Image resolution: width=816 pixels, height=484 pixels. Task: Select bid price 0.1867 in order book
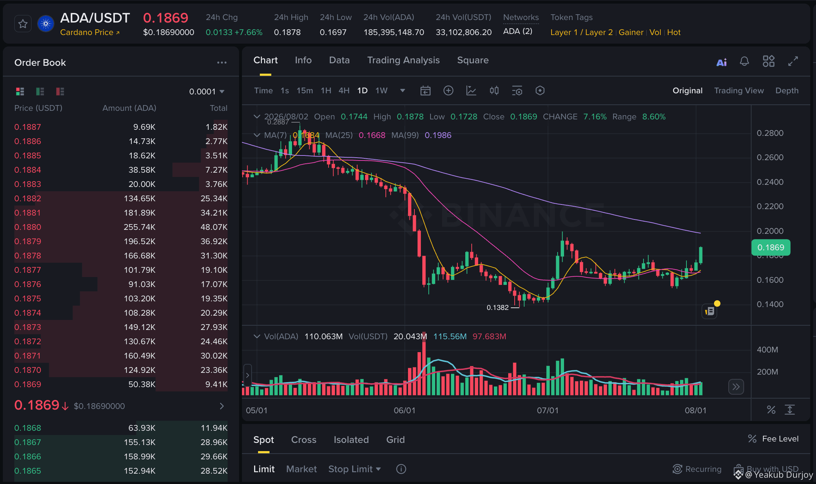pyautogui.click(x=28, y=442)
